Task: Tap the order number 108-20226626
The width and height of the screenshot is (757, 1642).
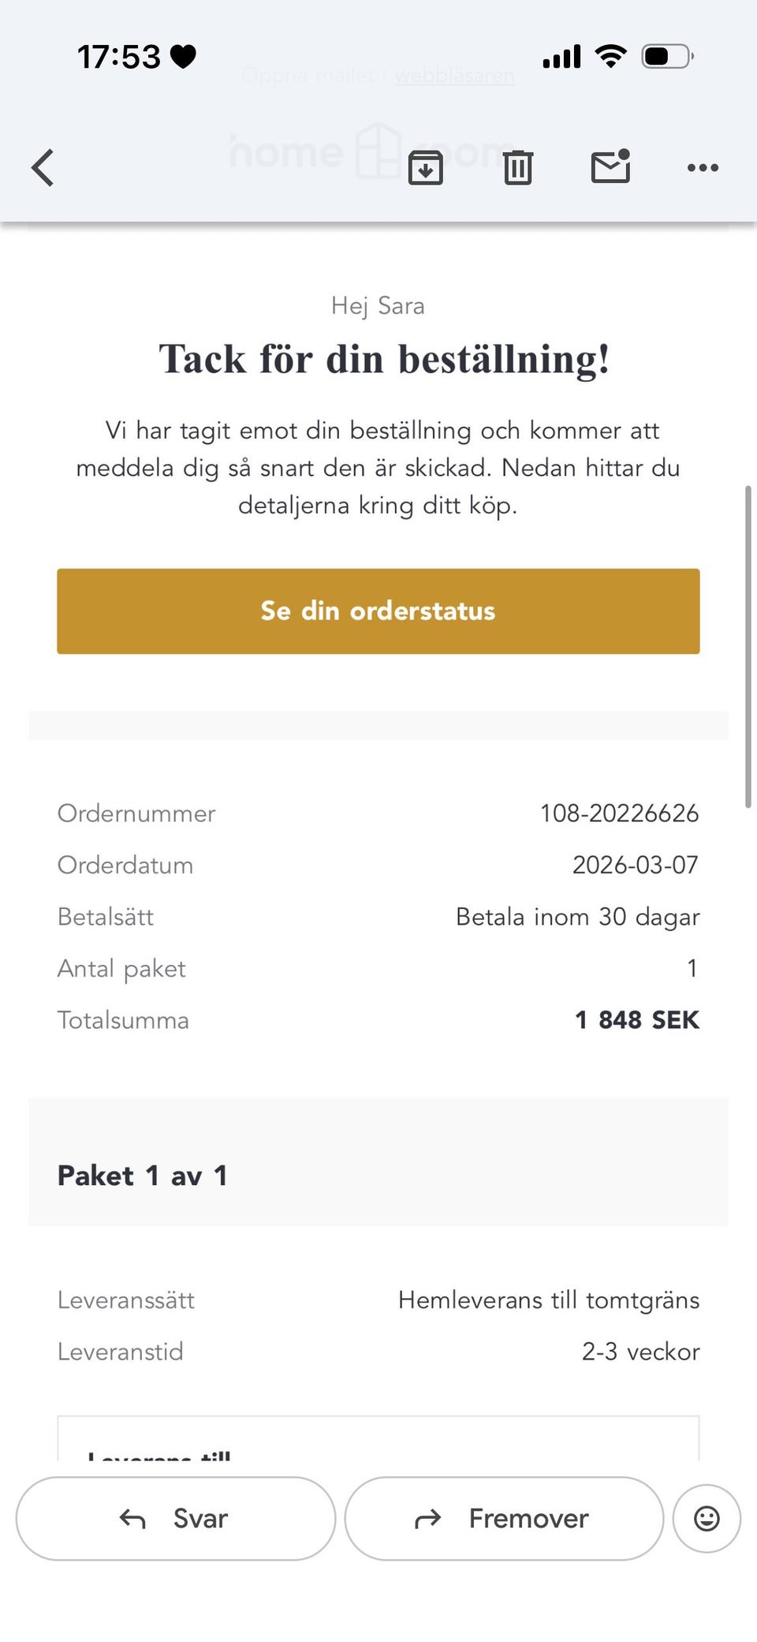Action: click(619, 814)
